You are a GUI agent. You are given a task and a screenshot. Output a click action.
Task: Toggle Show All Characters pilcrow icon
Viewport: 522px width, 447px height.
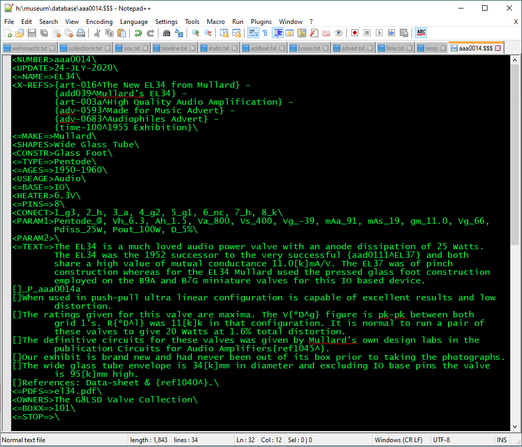265,32
